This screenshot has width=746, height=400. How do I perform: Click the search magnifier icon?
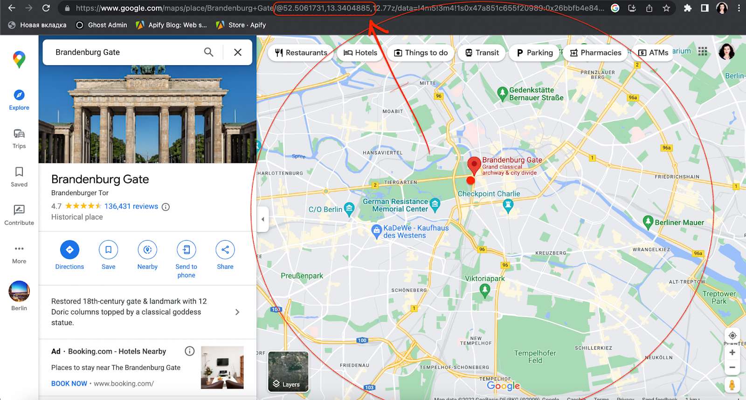click(209, 52)
